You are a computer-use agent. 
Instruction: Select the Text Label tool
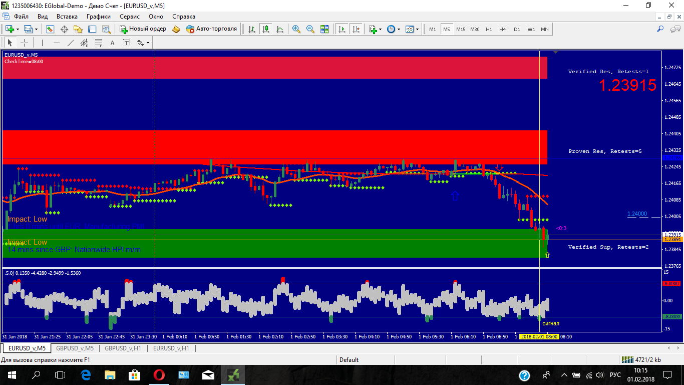coord(126,43)
